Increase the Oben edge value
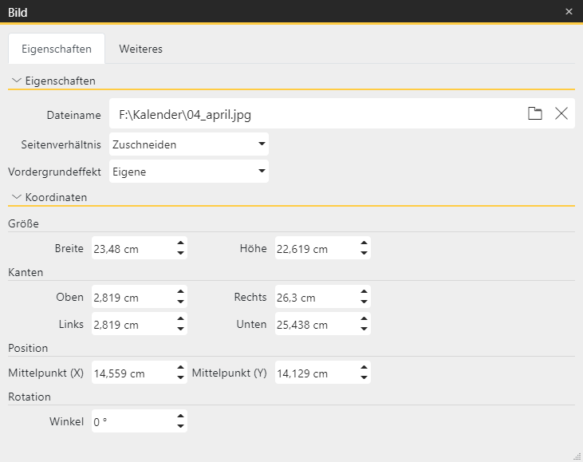583x462 pixels. click(181, 293)
